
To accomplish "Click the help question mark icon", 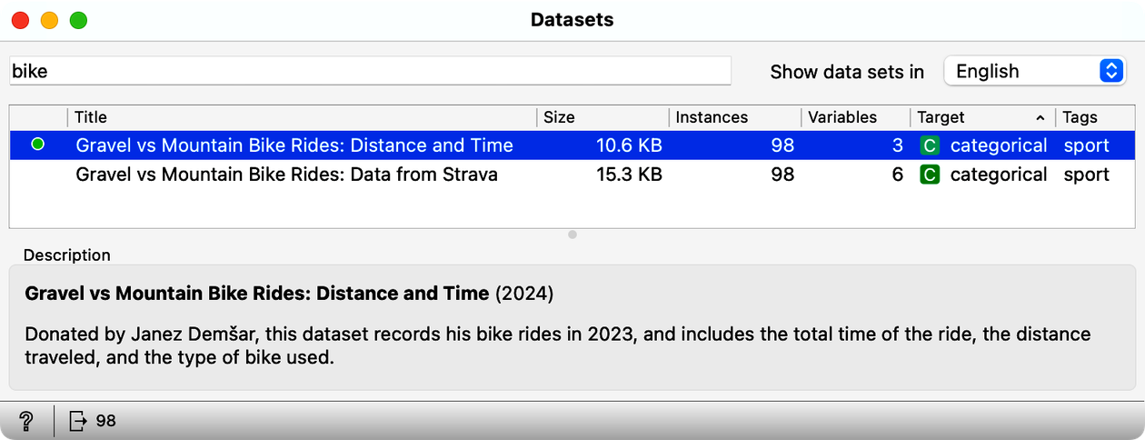I will (26, 420).
